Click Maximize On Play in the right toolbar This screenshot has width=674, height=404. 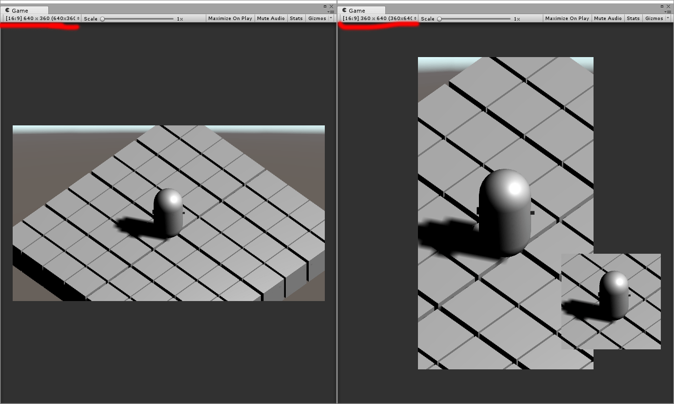[x=567, y=18]
